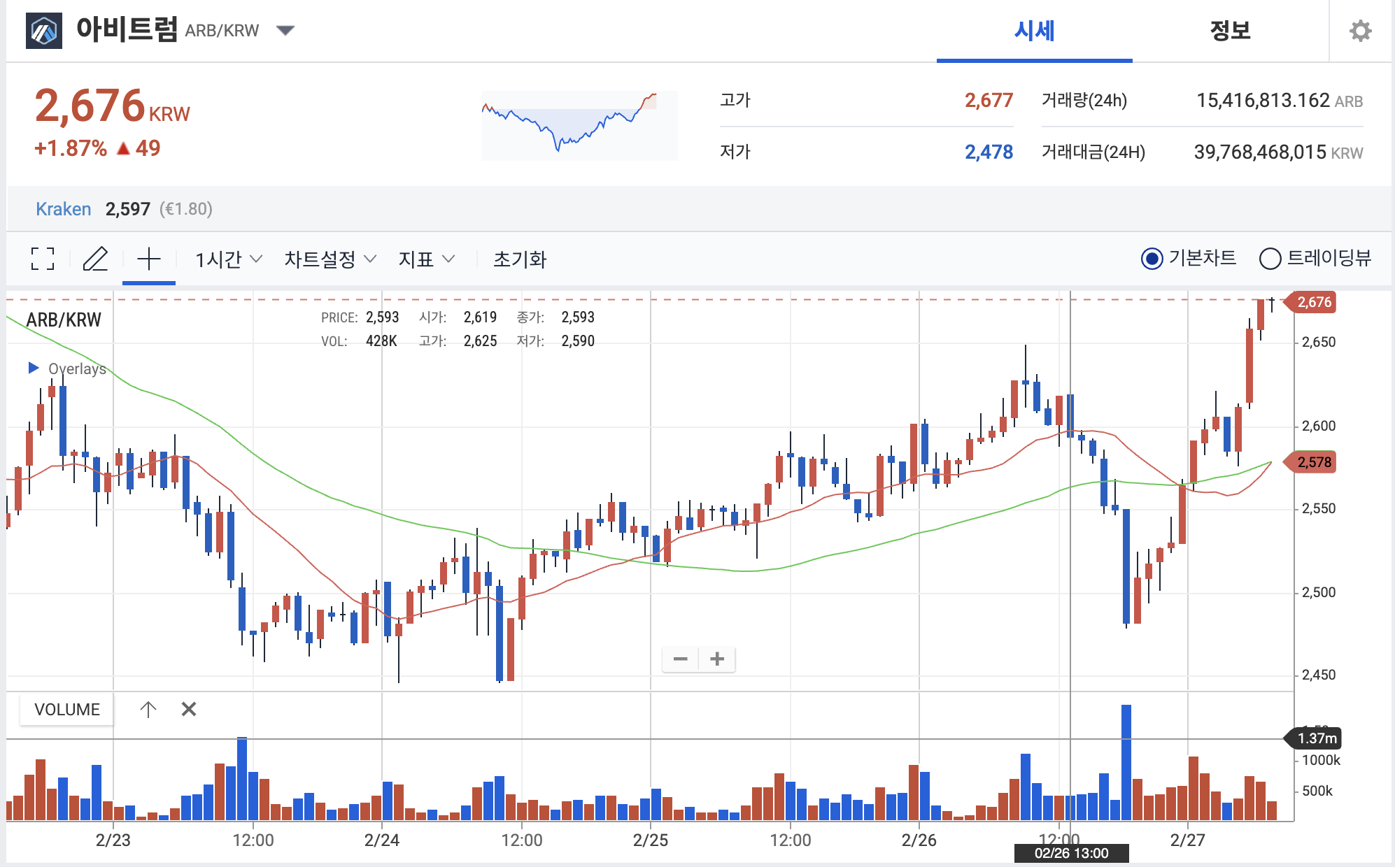Viewport: 1395px width, 867px height.
Task: Click the 초기화 reset button
Action: tap(519, 259)
